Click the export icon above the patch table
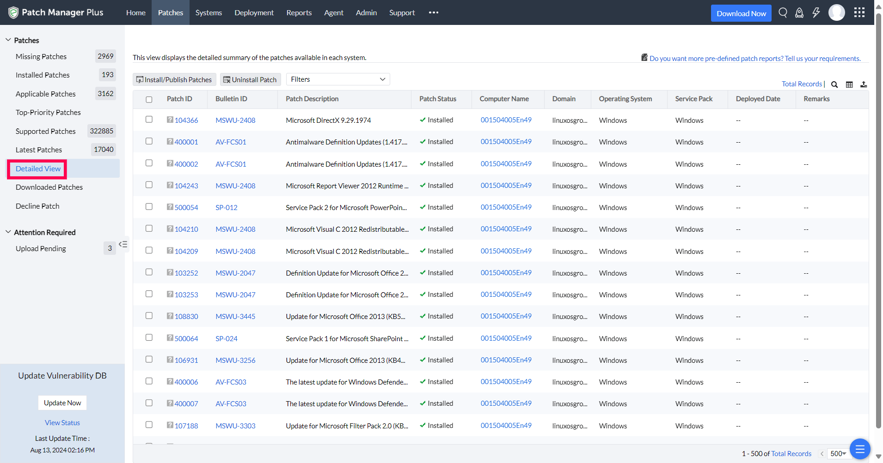 point(864,84)
